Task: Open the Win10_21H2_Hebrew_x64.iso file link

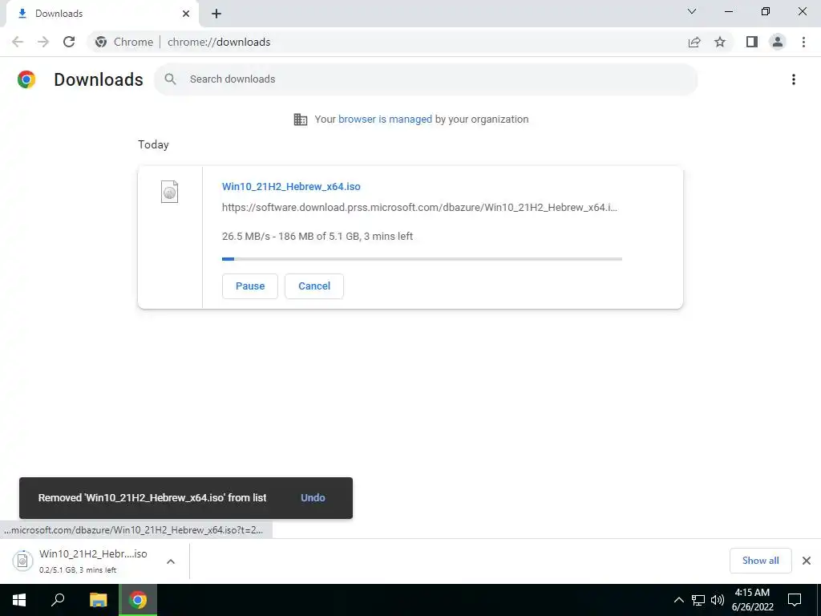Action: click(x=291, y=186)
